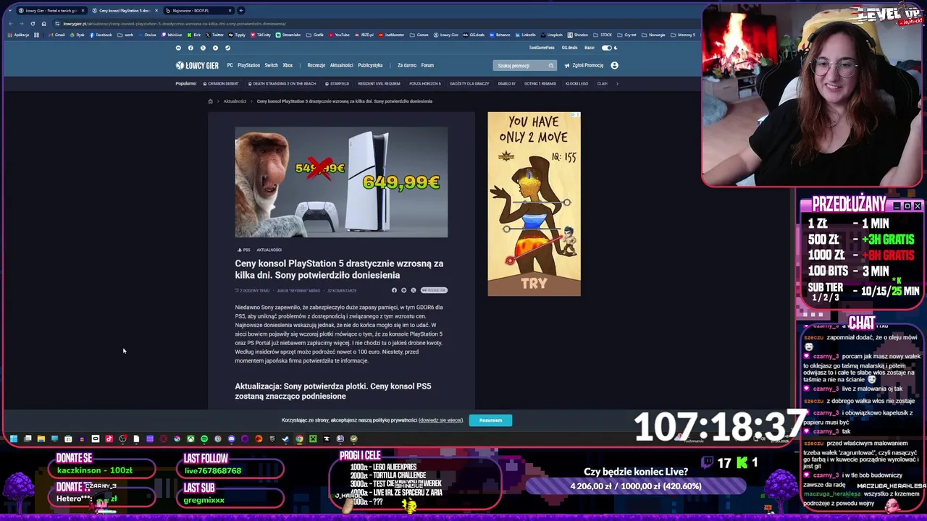Open the Bazar link

point(590,48)
